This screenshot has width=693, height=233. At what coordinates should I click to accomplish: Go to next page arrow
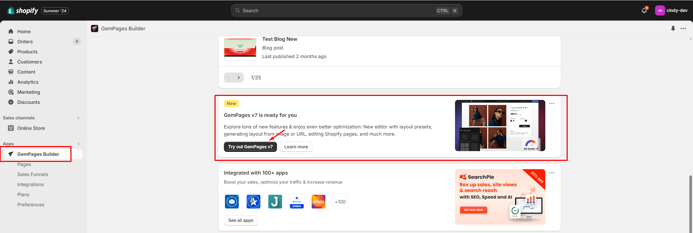[x=239, y=78]
